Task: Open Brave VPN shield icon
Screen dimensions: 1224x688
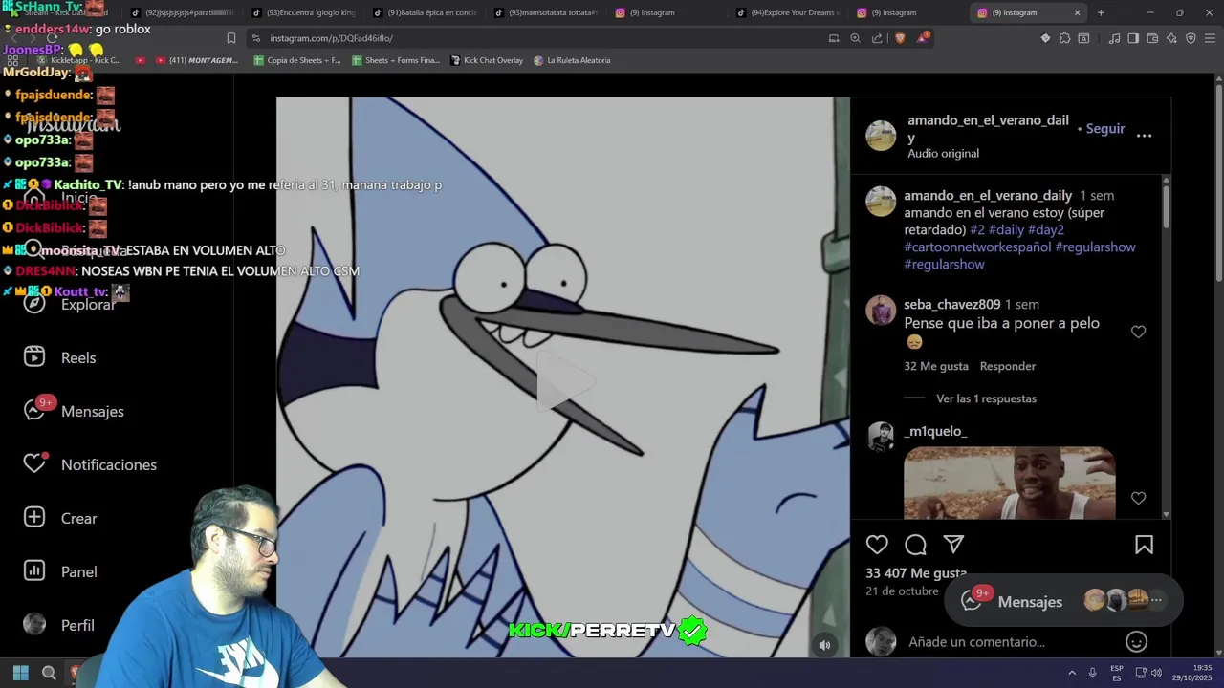Action: pyautogui.click(x=1191, y=38)
